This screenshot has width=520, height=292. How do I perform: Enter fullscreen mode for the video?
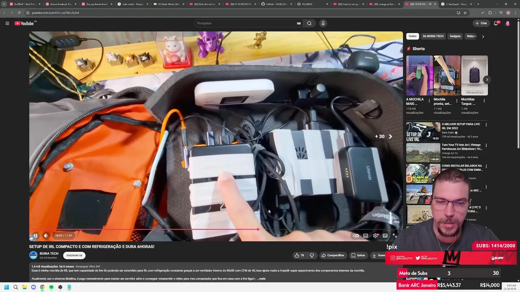coord(394,236)
